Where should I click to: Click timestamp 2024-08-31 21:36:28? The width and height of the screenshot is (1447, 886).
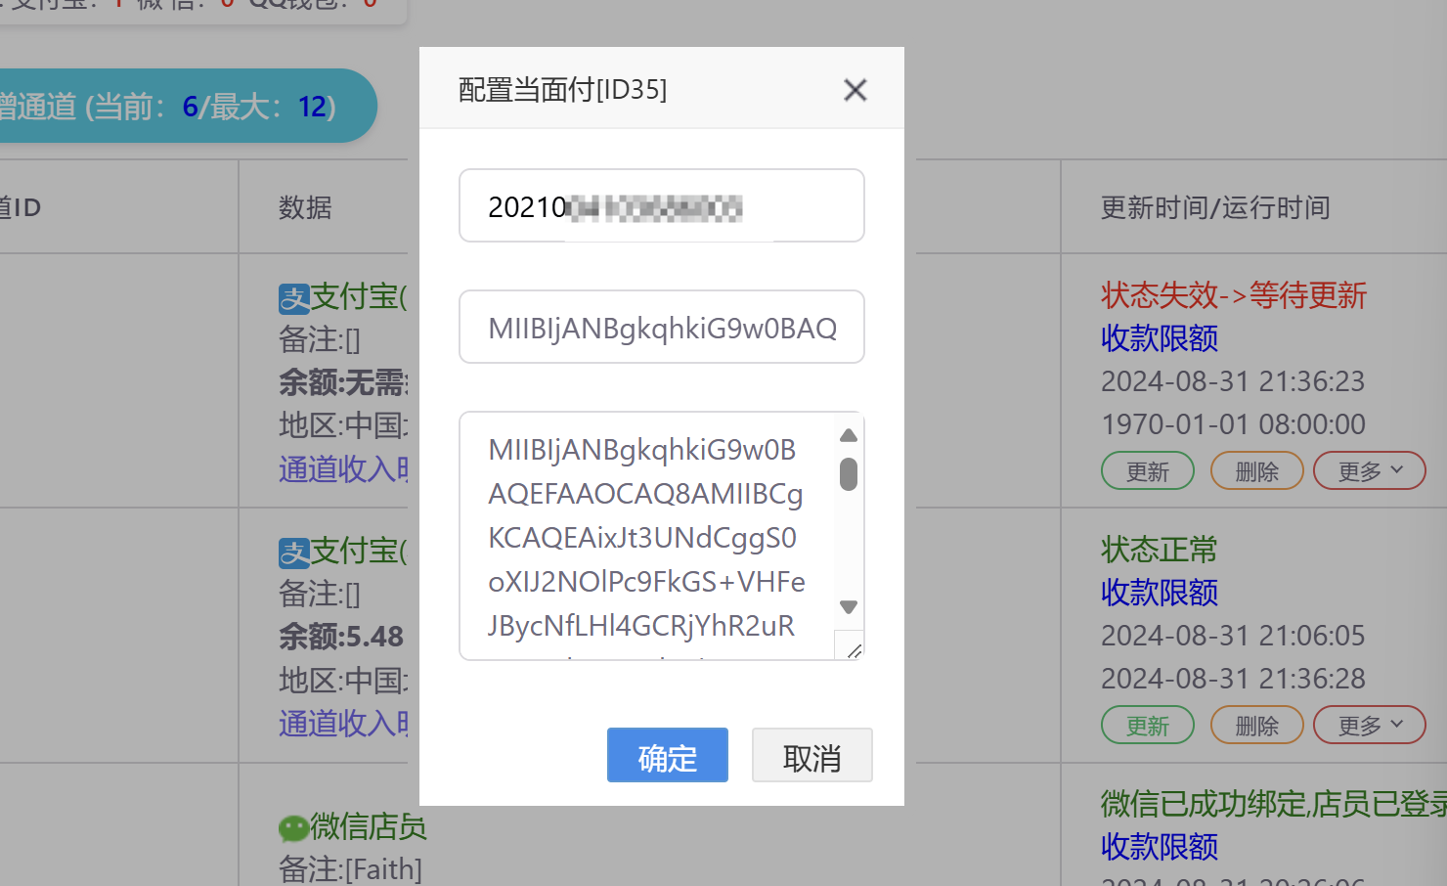click(1233, 679)
